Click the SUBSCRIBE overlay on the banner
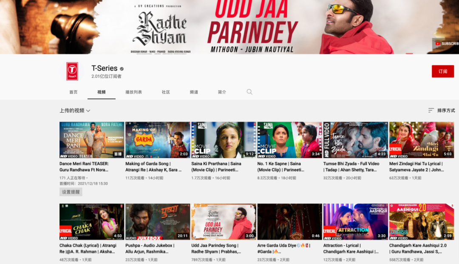This screenshot has height=264, width=459. [446, 44]
